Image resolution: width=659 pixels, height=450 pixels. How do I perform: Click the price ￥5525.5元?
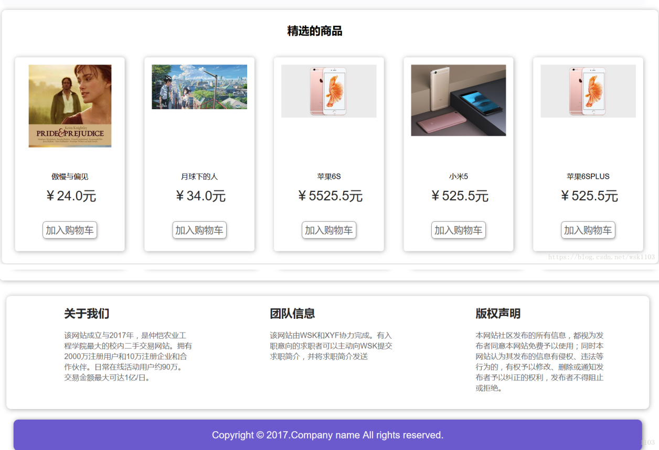pyautogui.click(x=329, y=196)
